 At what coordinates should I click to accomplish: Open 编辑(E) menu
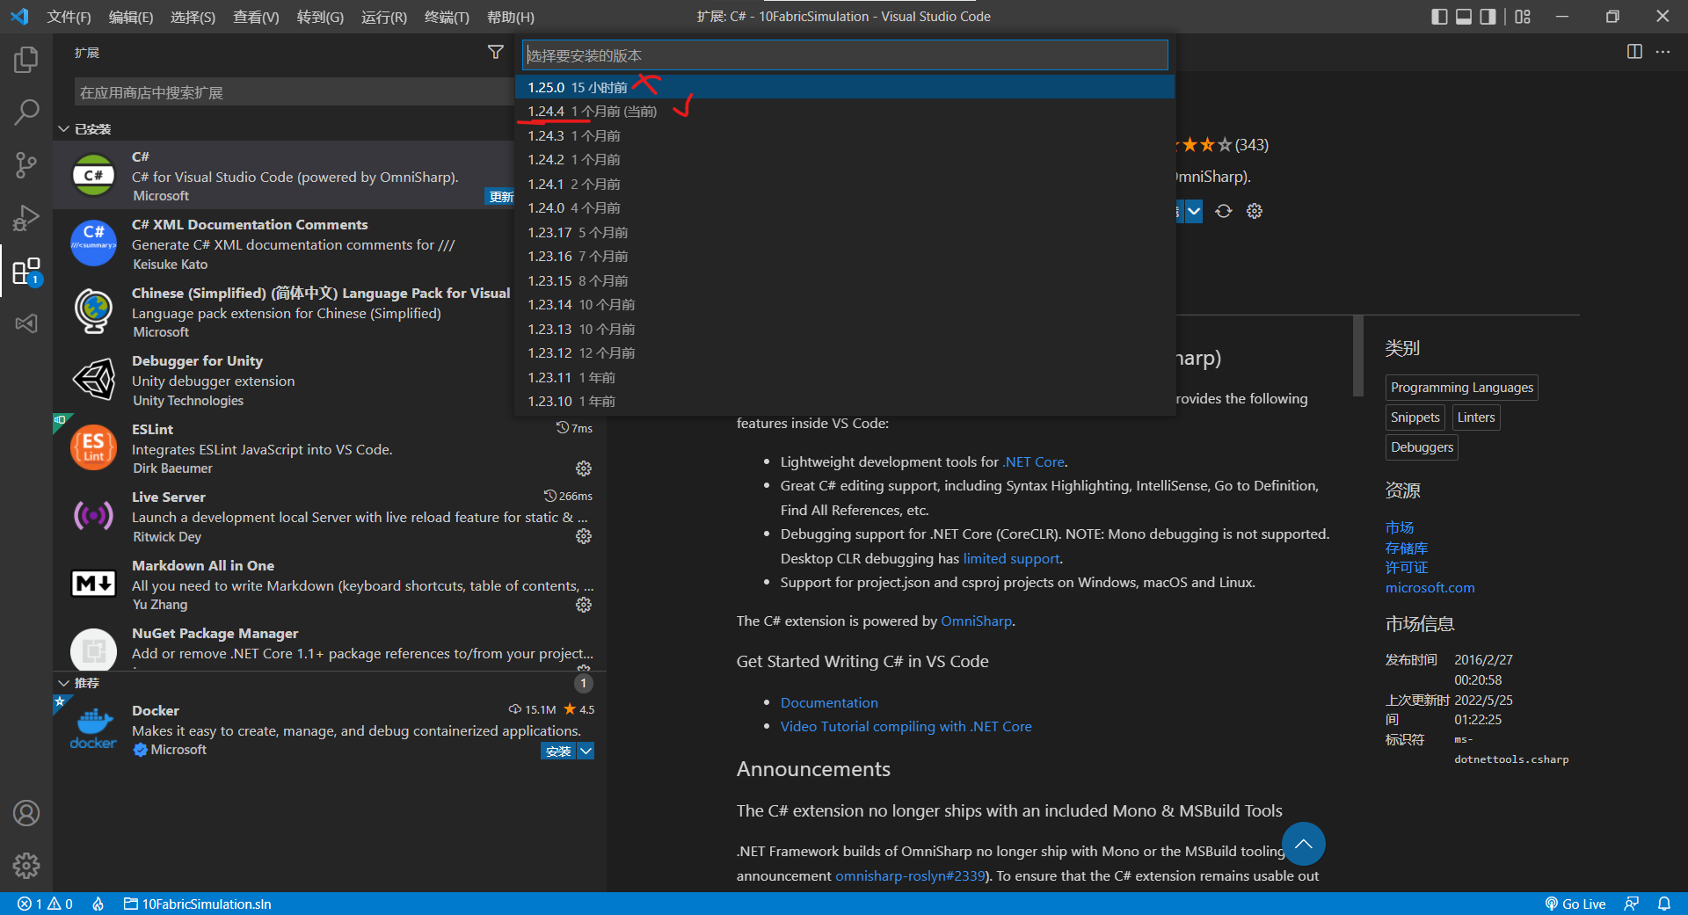130,17
